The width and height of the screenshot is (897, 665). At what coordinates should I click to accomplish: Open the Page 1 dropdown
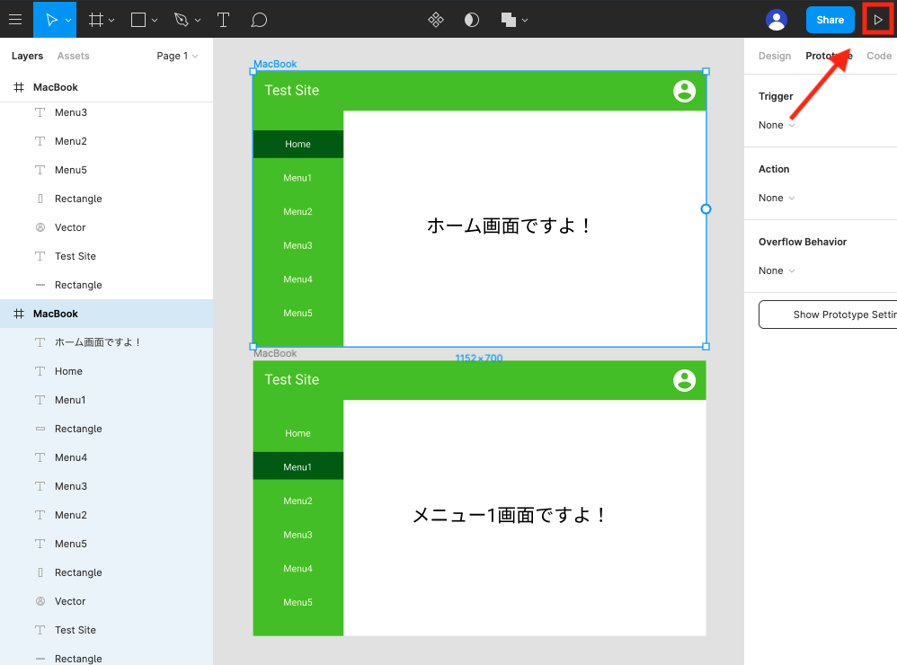click(x=177, y=56)
